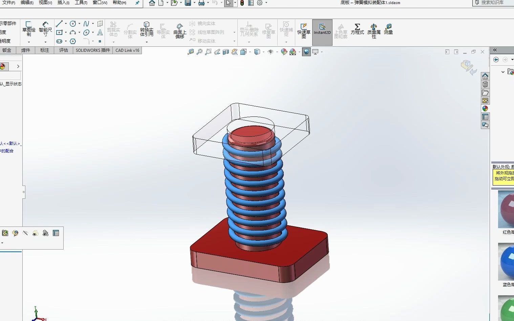Toggle the Hide/Show Items eye icon

point(271,52)
